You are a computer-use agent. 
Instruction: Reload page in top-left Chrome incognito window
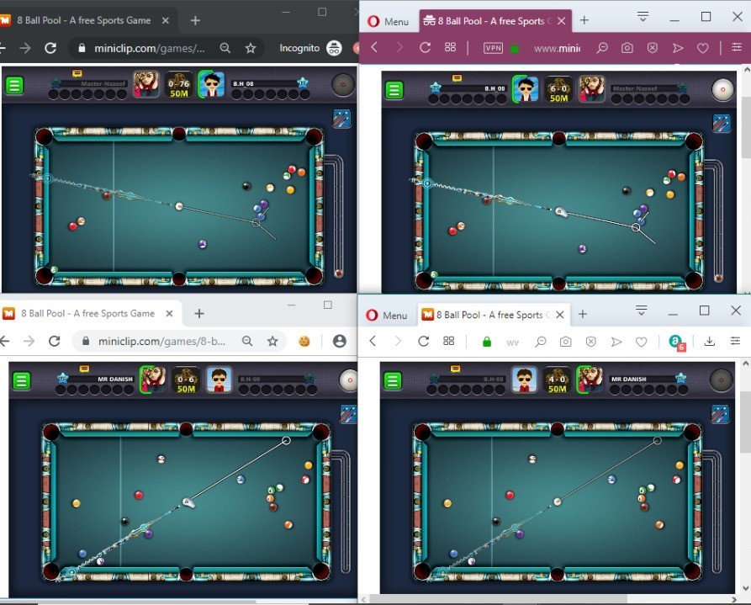pos(50,48)
